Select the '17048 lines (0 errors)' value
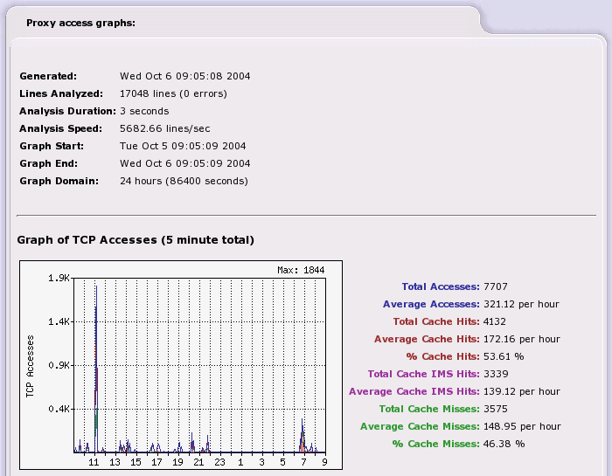 (x=173, y=93)
